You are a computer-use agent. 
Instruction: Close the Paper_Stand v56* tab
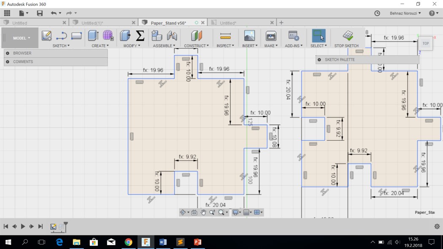tap(203, 23)
